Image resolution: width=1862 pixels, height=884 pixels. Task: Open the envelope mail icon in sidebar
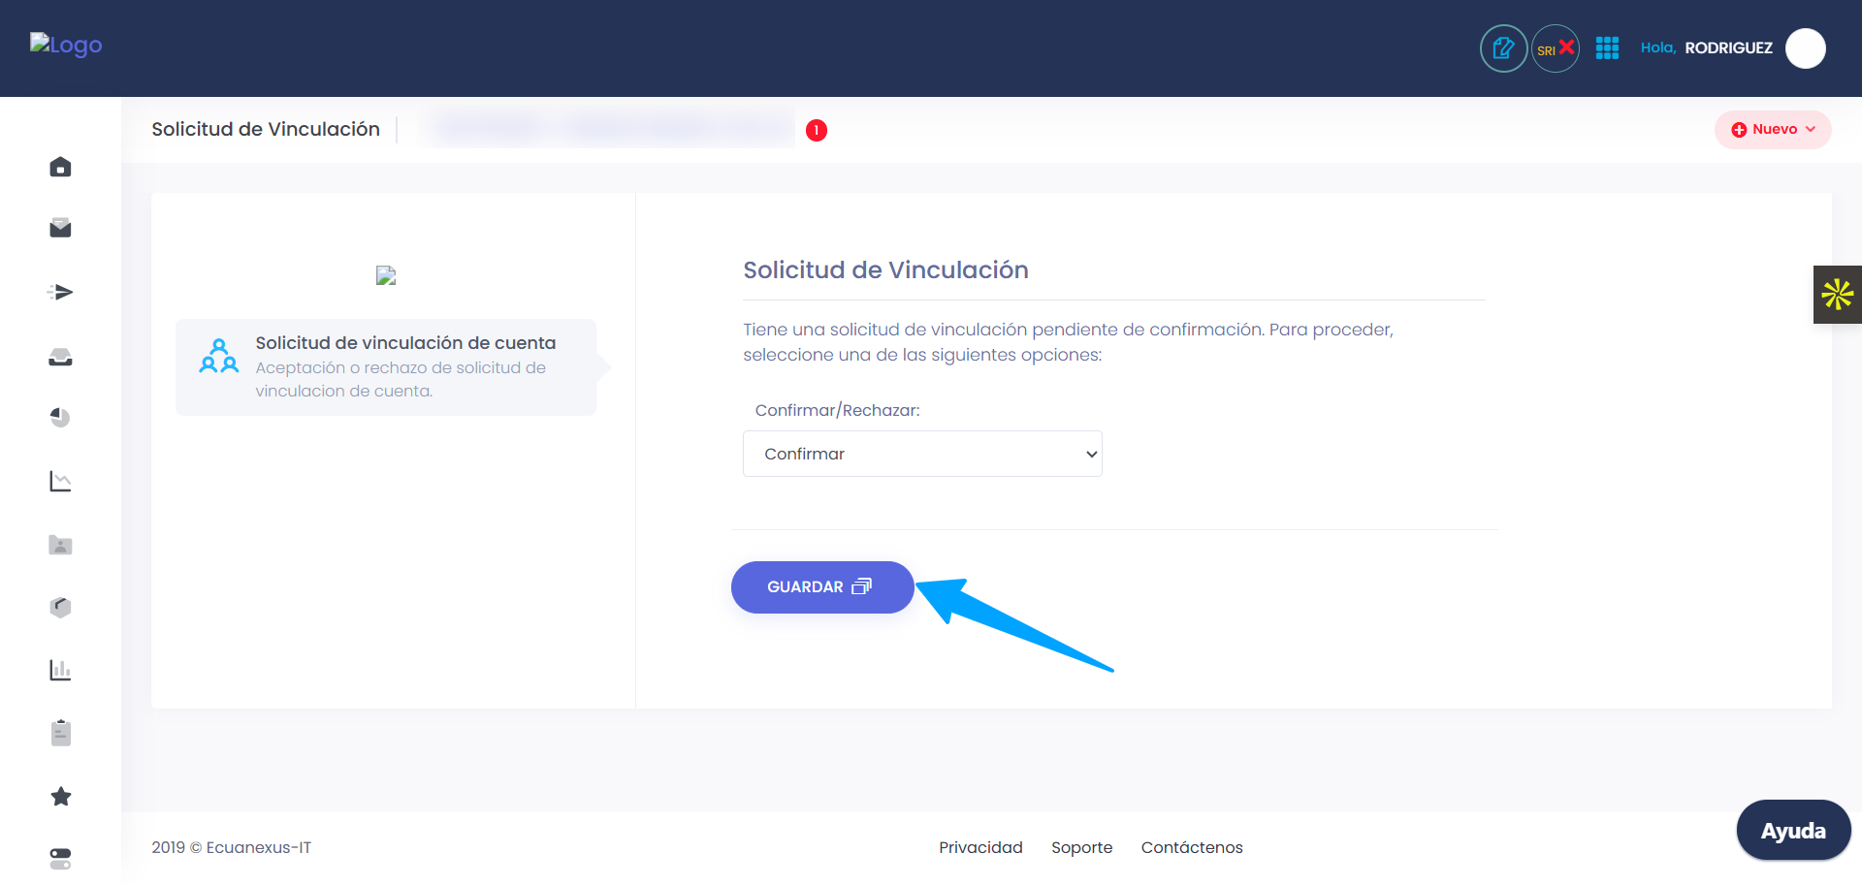click(x=60, y=228)
